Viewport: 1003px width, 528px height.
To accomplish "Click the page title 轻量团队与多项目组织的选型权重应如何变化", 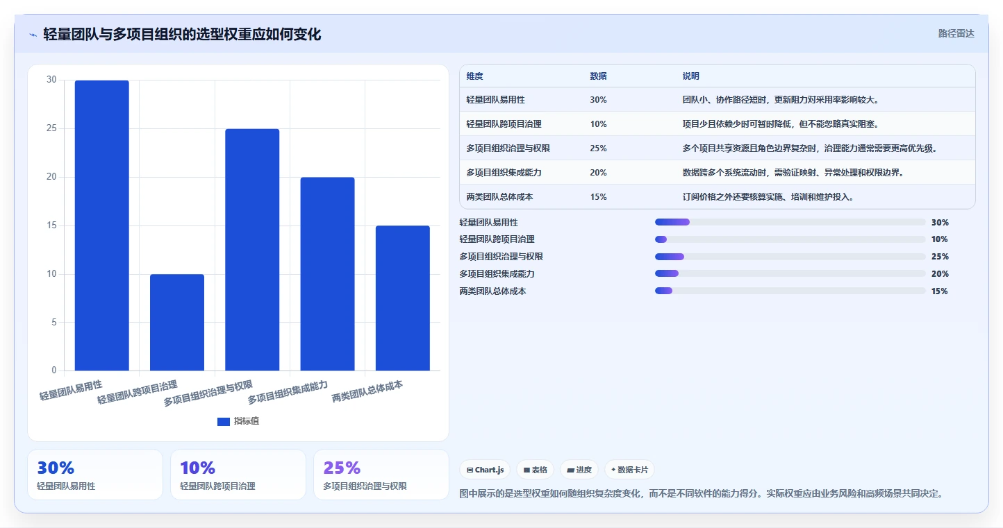I will pos(182,34).
